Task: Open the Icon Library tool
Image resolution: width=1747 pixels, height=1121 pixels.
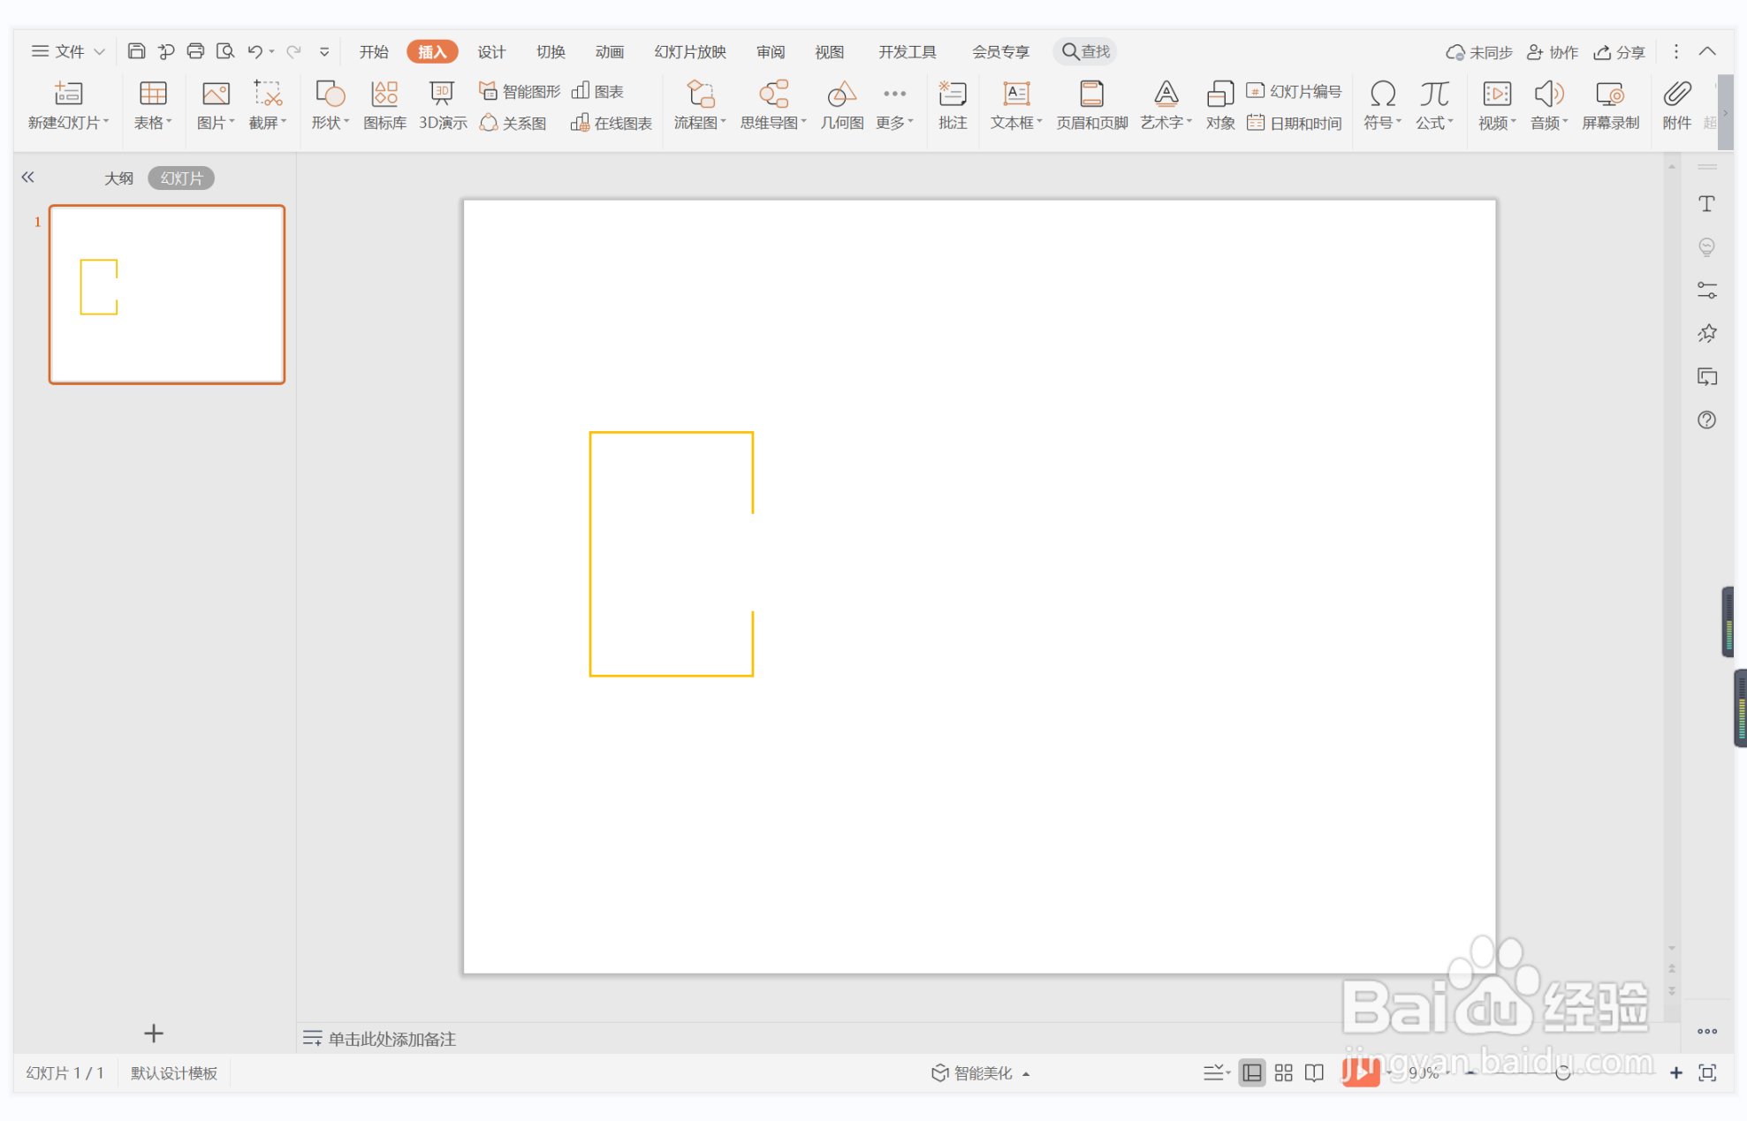Action: (x=384, y=95)
